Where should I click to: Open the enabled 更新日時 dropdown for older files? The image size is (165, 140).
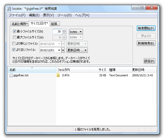coord(77,50)
